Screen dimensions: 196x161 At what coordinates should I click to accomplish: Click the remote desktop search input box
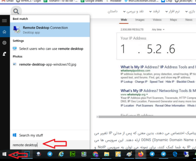click(50, 145)
